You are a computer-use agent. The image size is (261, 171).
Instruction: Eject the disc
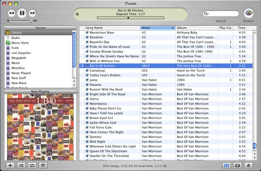coord(248,165)
